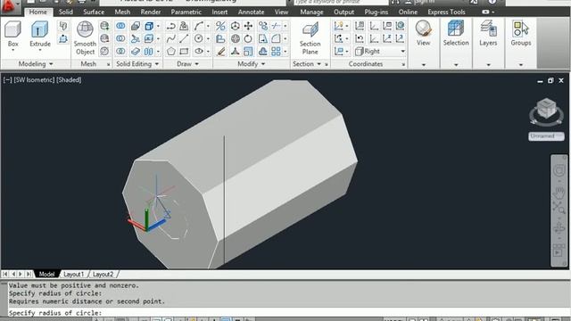
Task: Click the Fillet tool in Modify panel
Action: click(x=276, y=38)
